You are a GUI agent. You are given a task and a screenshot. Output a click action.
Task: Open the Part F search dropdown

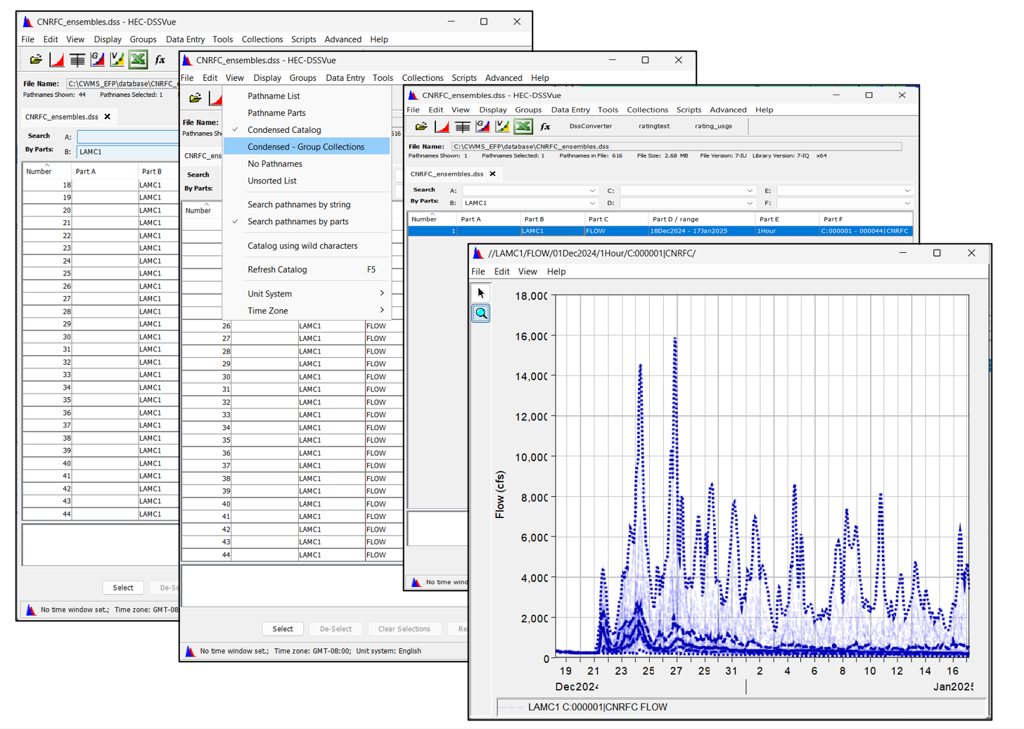point(907,203)
